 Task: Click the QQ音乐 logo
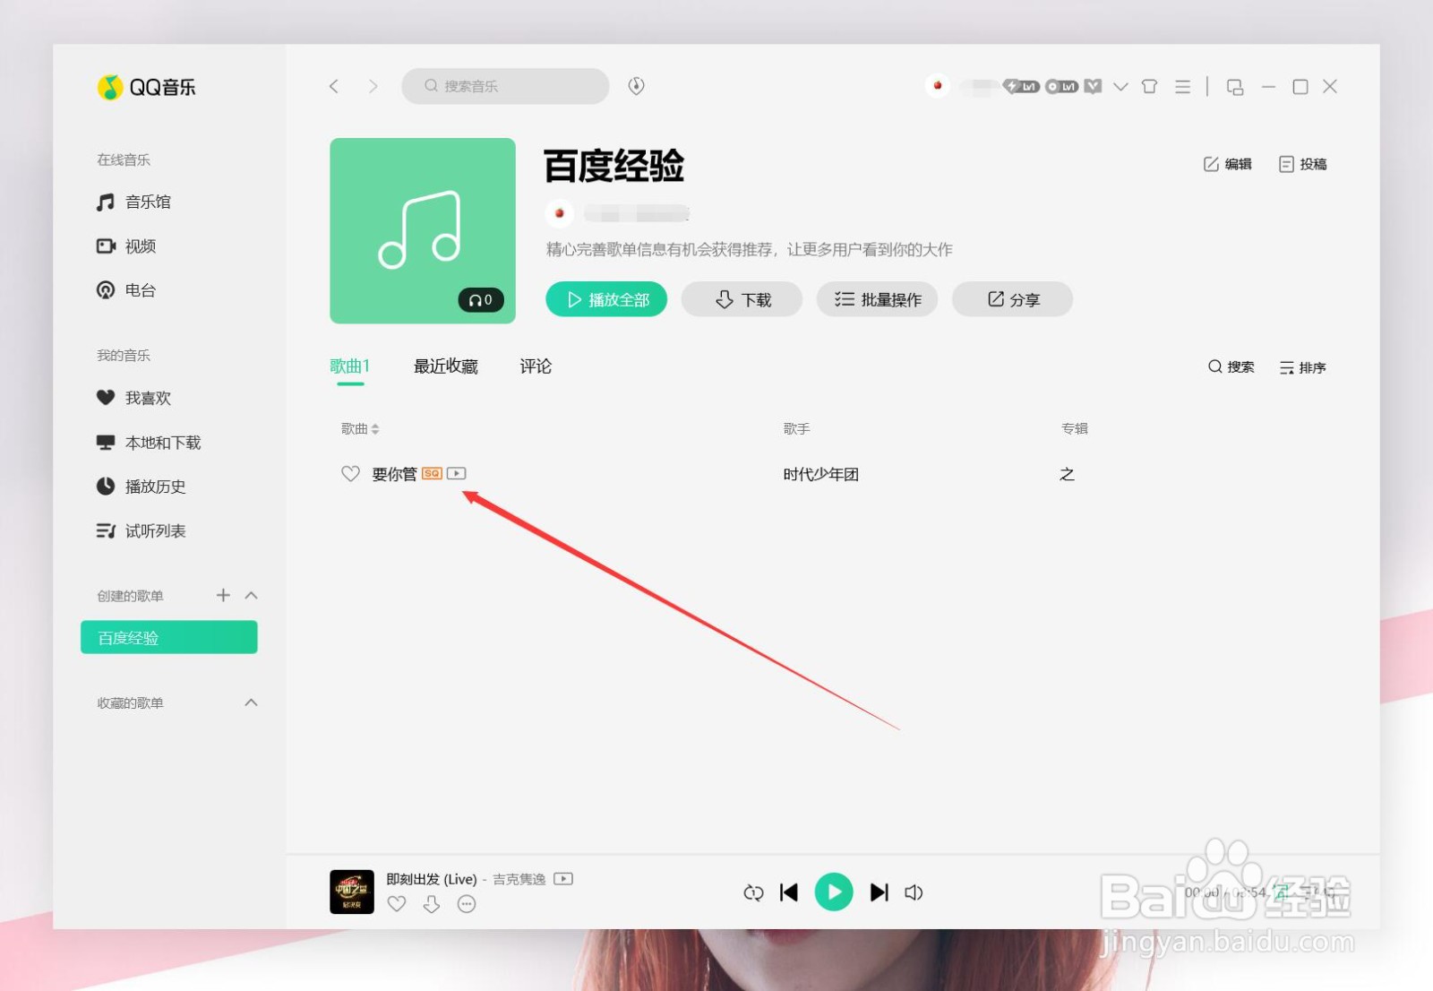[x=146, y=87]
